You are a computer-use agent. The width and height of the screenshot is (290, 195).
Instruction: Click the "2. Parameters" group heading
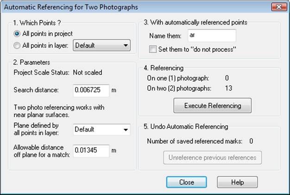point(32,62)
